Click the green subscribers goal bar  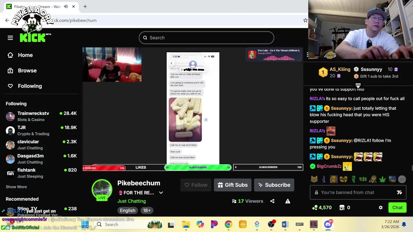(198, 168)
